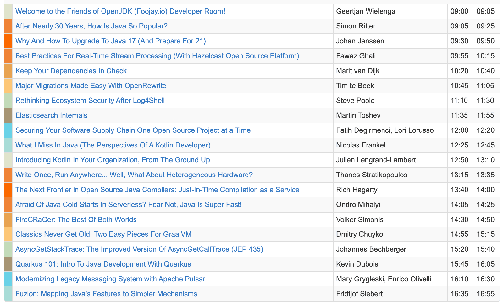Select speaker name Kevin Dubois
Screen dimensions: 503x305
point(357,264)
